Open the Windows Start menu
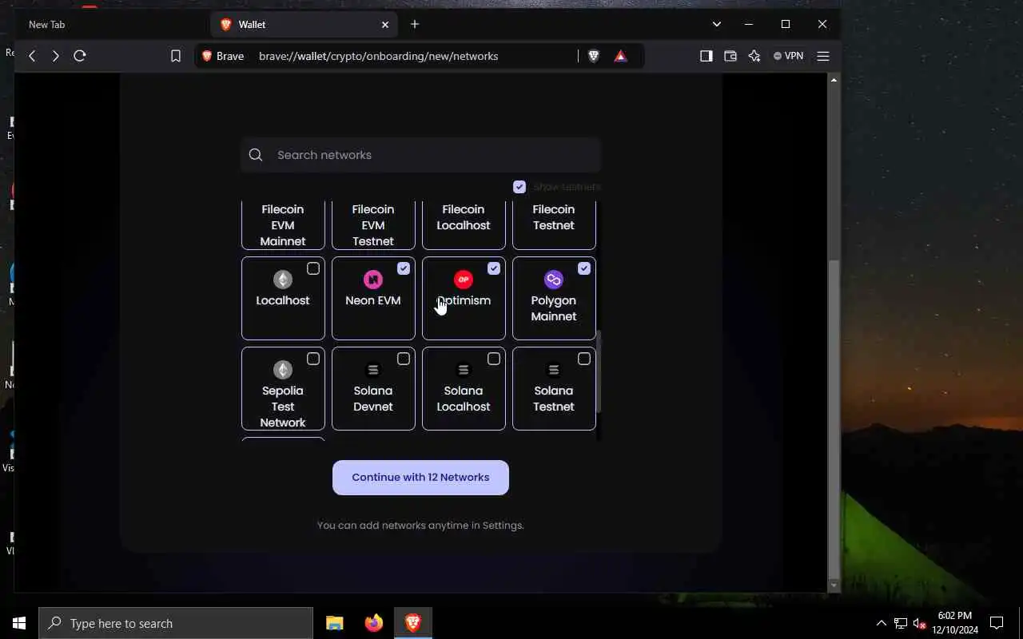This screenshot has height=639, width=1023. coord(19,623)
